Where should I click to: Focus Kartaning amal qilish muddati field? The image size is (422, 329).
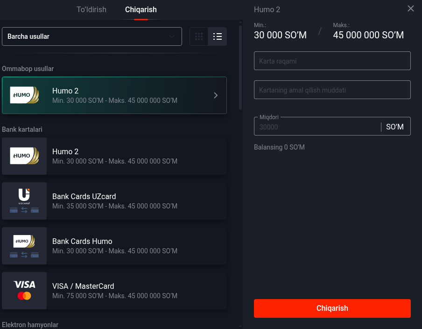pyautogui.click(x=332, y=90)
